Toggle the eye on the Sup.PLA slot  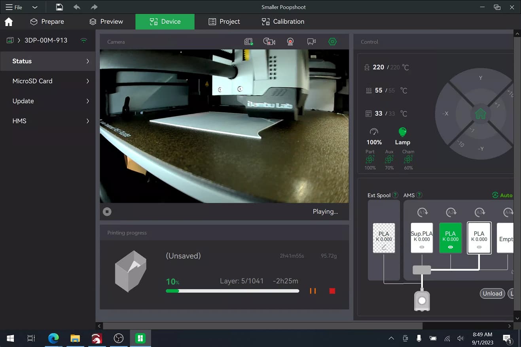[x=422, y=247]
